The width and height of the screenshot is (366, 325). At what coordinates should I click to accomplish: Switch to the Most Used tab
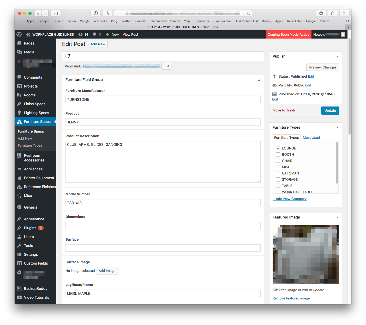click(311, 137)
